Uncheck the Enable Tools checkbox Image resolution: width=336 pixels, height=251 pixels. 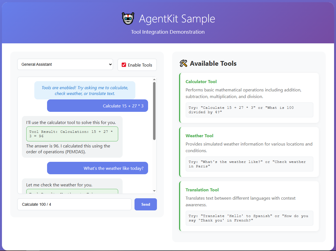click(x=124, y=65)
